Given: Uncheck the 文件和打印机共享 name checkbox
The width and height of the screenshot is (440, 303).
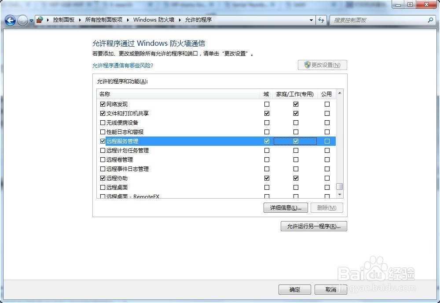Looking at the screenshot, I should (x=103, y=114).
